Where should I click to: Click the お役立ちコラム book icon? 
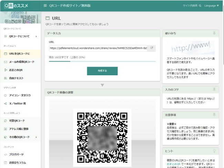tap(6, 162)
